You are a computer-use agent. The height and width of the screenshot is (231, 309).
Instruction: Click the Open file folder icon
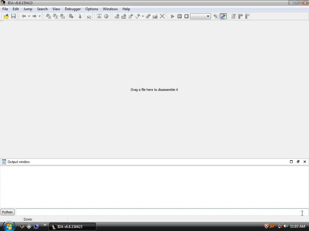[6, 16]
